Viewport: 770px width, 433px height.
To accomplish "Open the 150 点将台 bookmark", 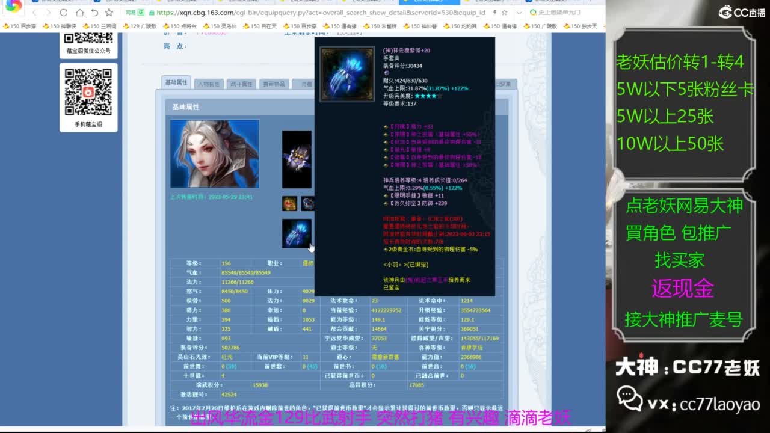I will [x=180, y=26].
